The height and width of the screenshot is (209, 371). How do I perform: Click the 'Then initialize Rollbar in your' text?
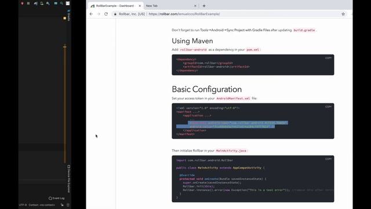[193, 151]
